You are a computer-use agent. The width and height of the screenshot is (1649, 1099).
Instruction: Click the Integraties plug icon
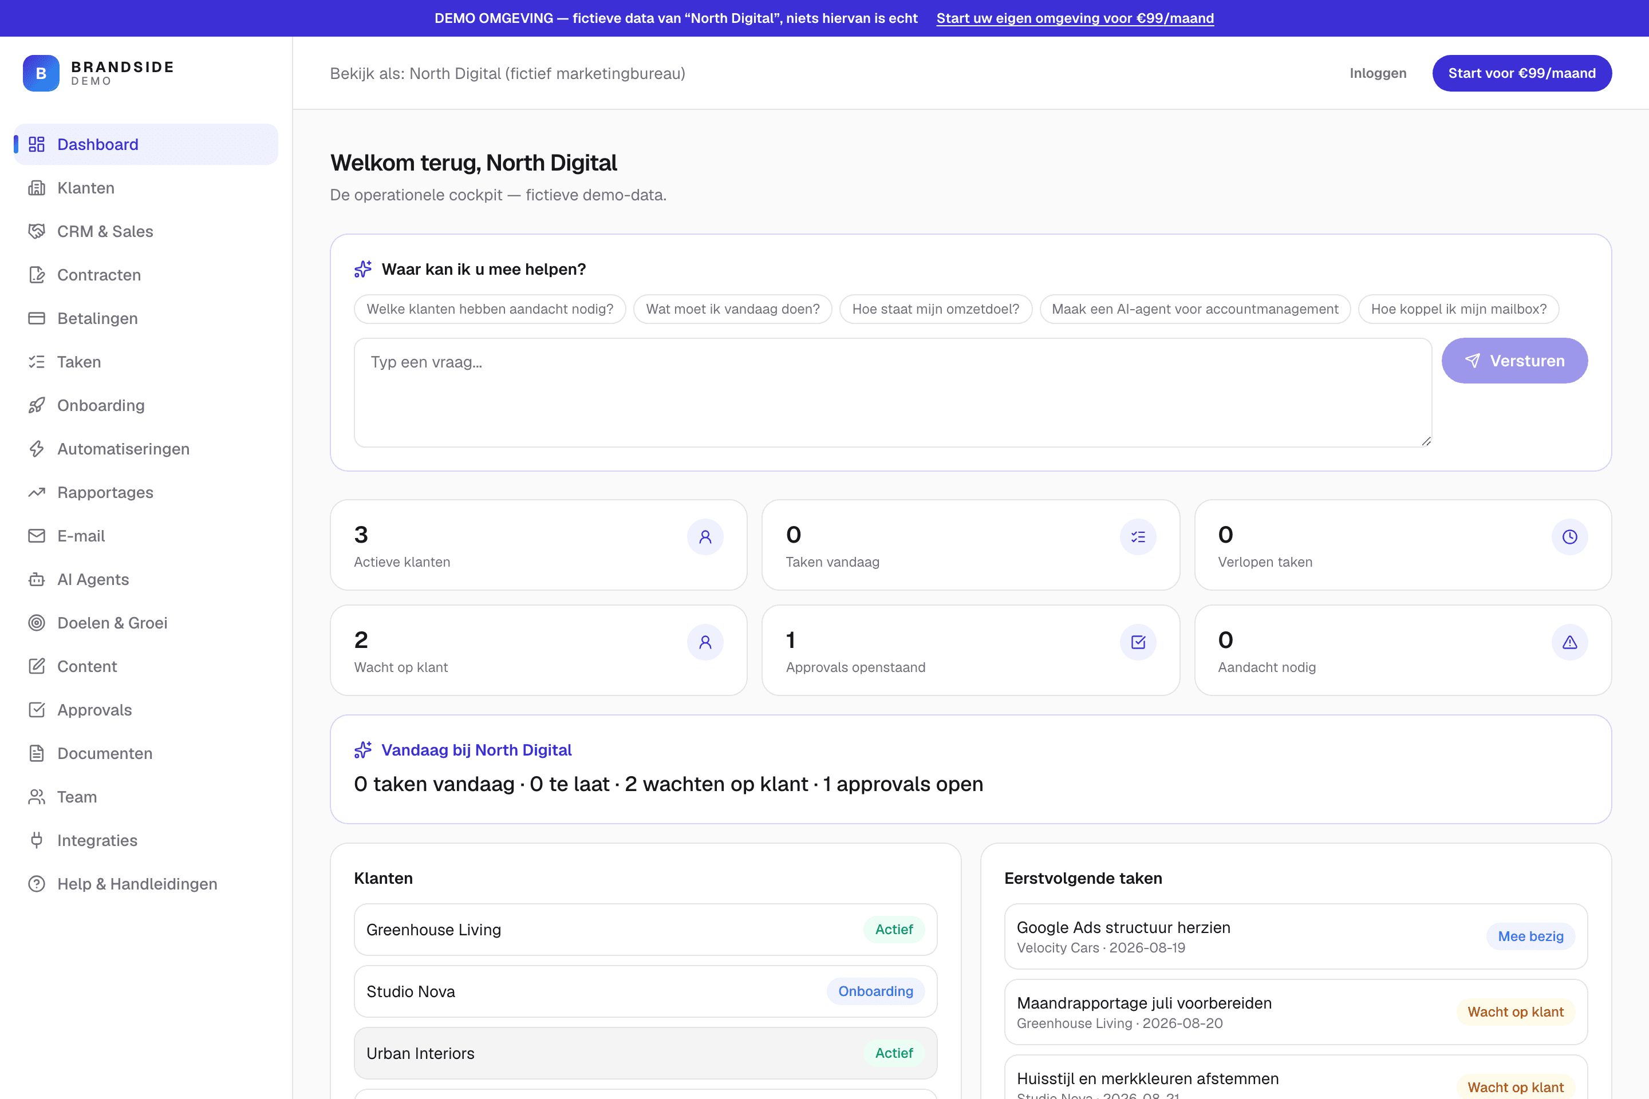(37, 840)
